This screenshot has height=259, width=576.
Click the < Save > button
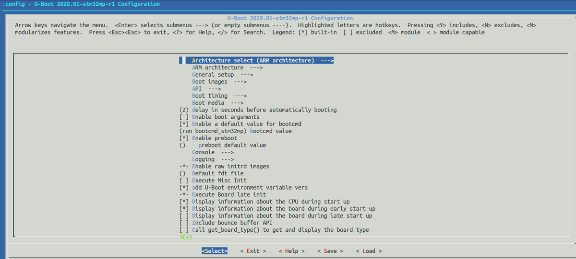(330, 251)
